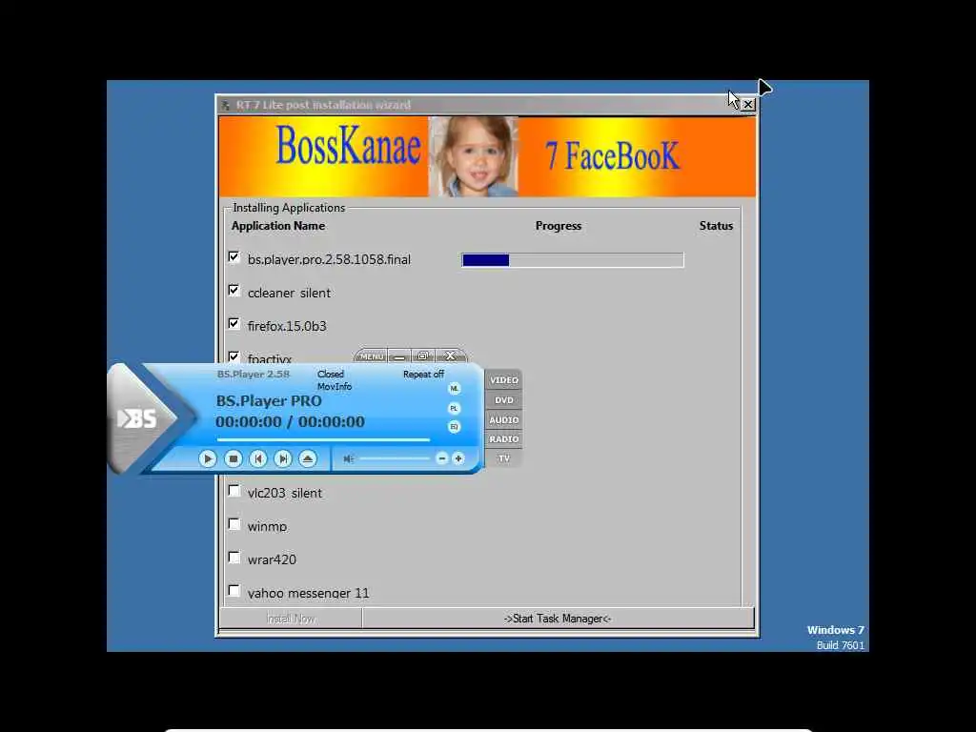
Task: Uncheck the fpactivx checkbox
Action: [x=234, y=357]
